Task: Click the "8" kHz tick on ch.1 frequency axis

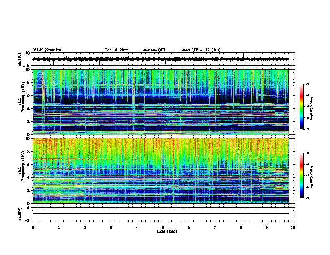Action: (x=29, y=82)
